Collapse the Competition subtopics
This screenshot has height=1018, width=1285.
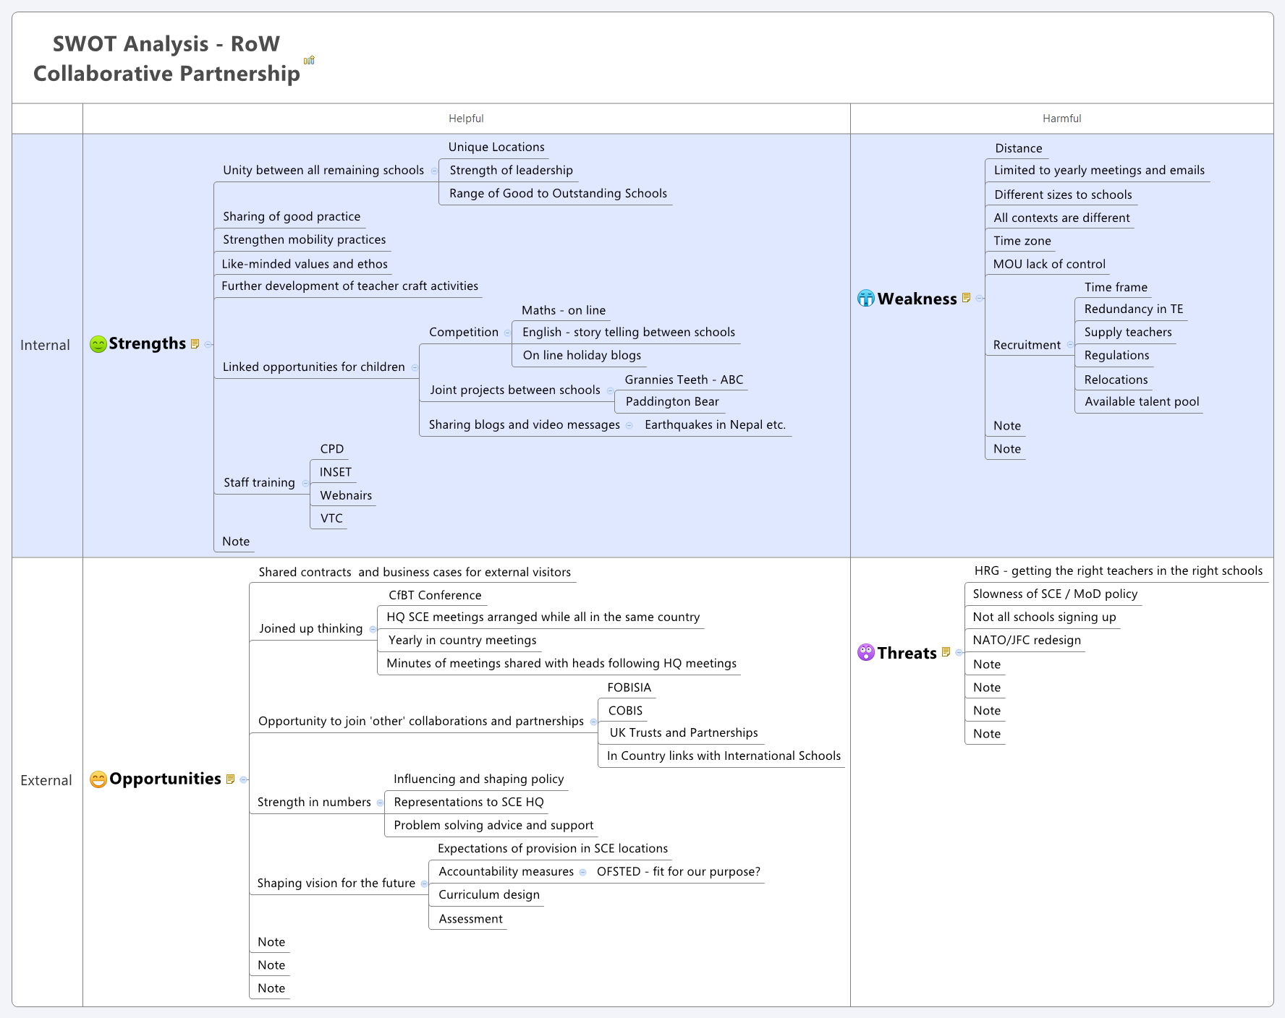(507, 333)
